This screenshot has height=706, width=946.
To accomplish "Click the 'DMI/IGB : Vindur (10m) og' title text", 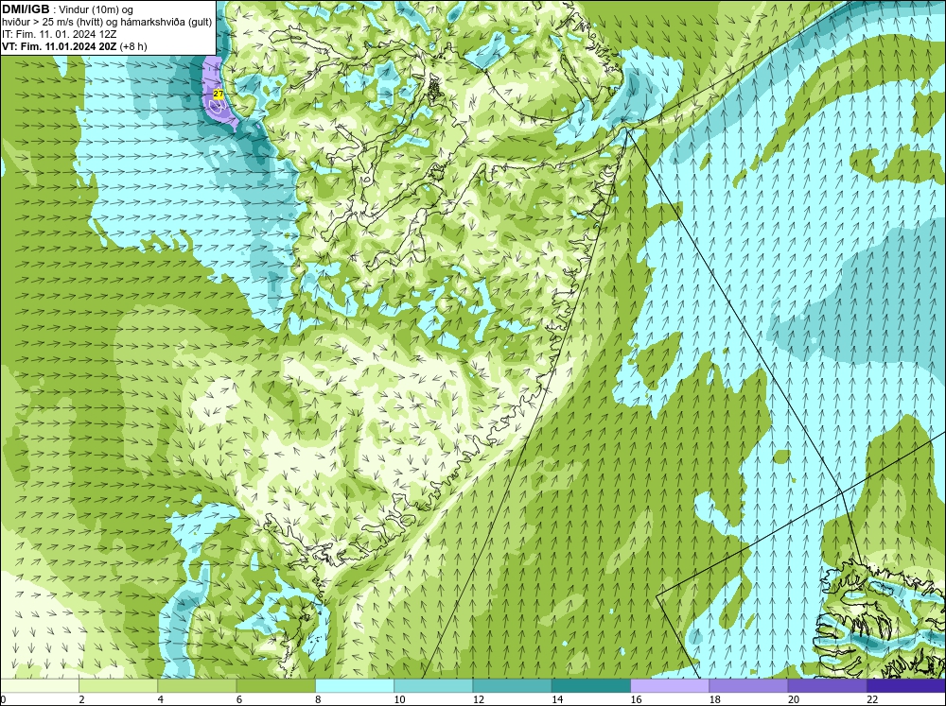I will [x=68, y=9].
